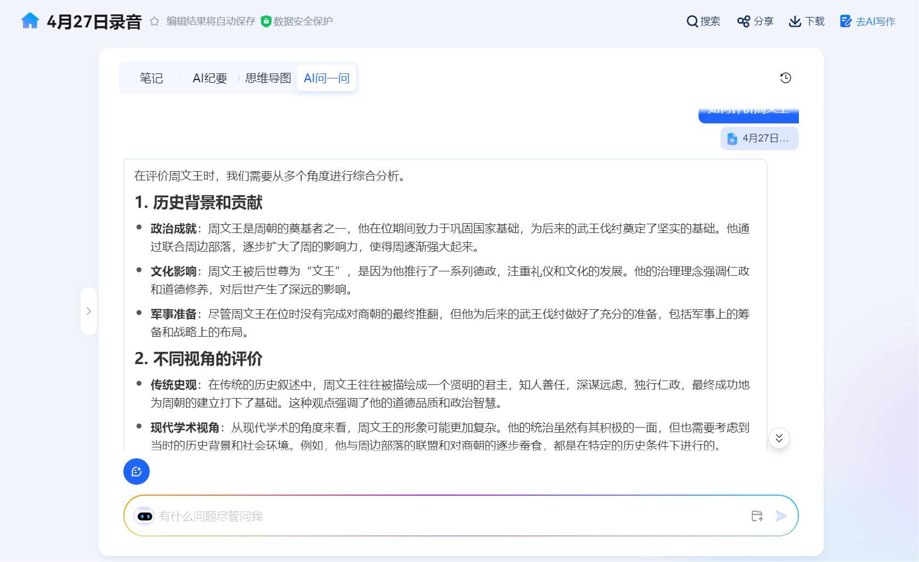Click the robot avatar icon in input box
Screen dimensions: 919x562
tap(145, 516)
